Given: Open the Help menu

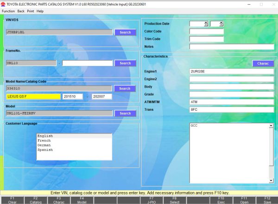Looking at the screenshot, I should 40,11.
